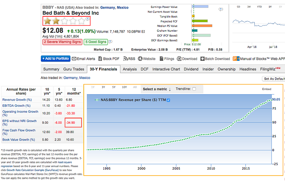This screenshot has width=285, height=182.
Task: Open EBITDA Growth (%) link
Action: coord(16,106)
